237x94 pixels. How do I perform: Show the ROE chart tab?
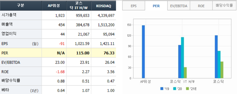pyautogui.click(x=201, y=6)
